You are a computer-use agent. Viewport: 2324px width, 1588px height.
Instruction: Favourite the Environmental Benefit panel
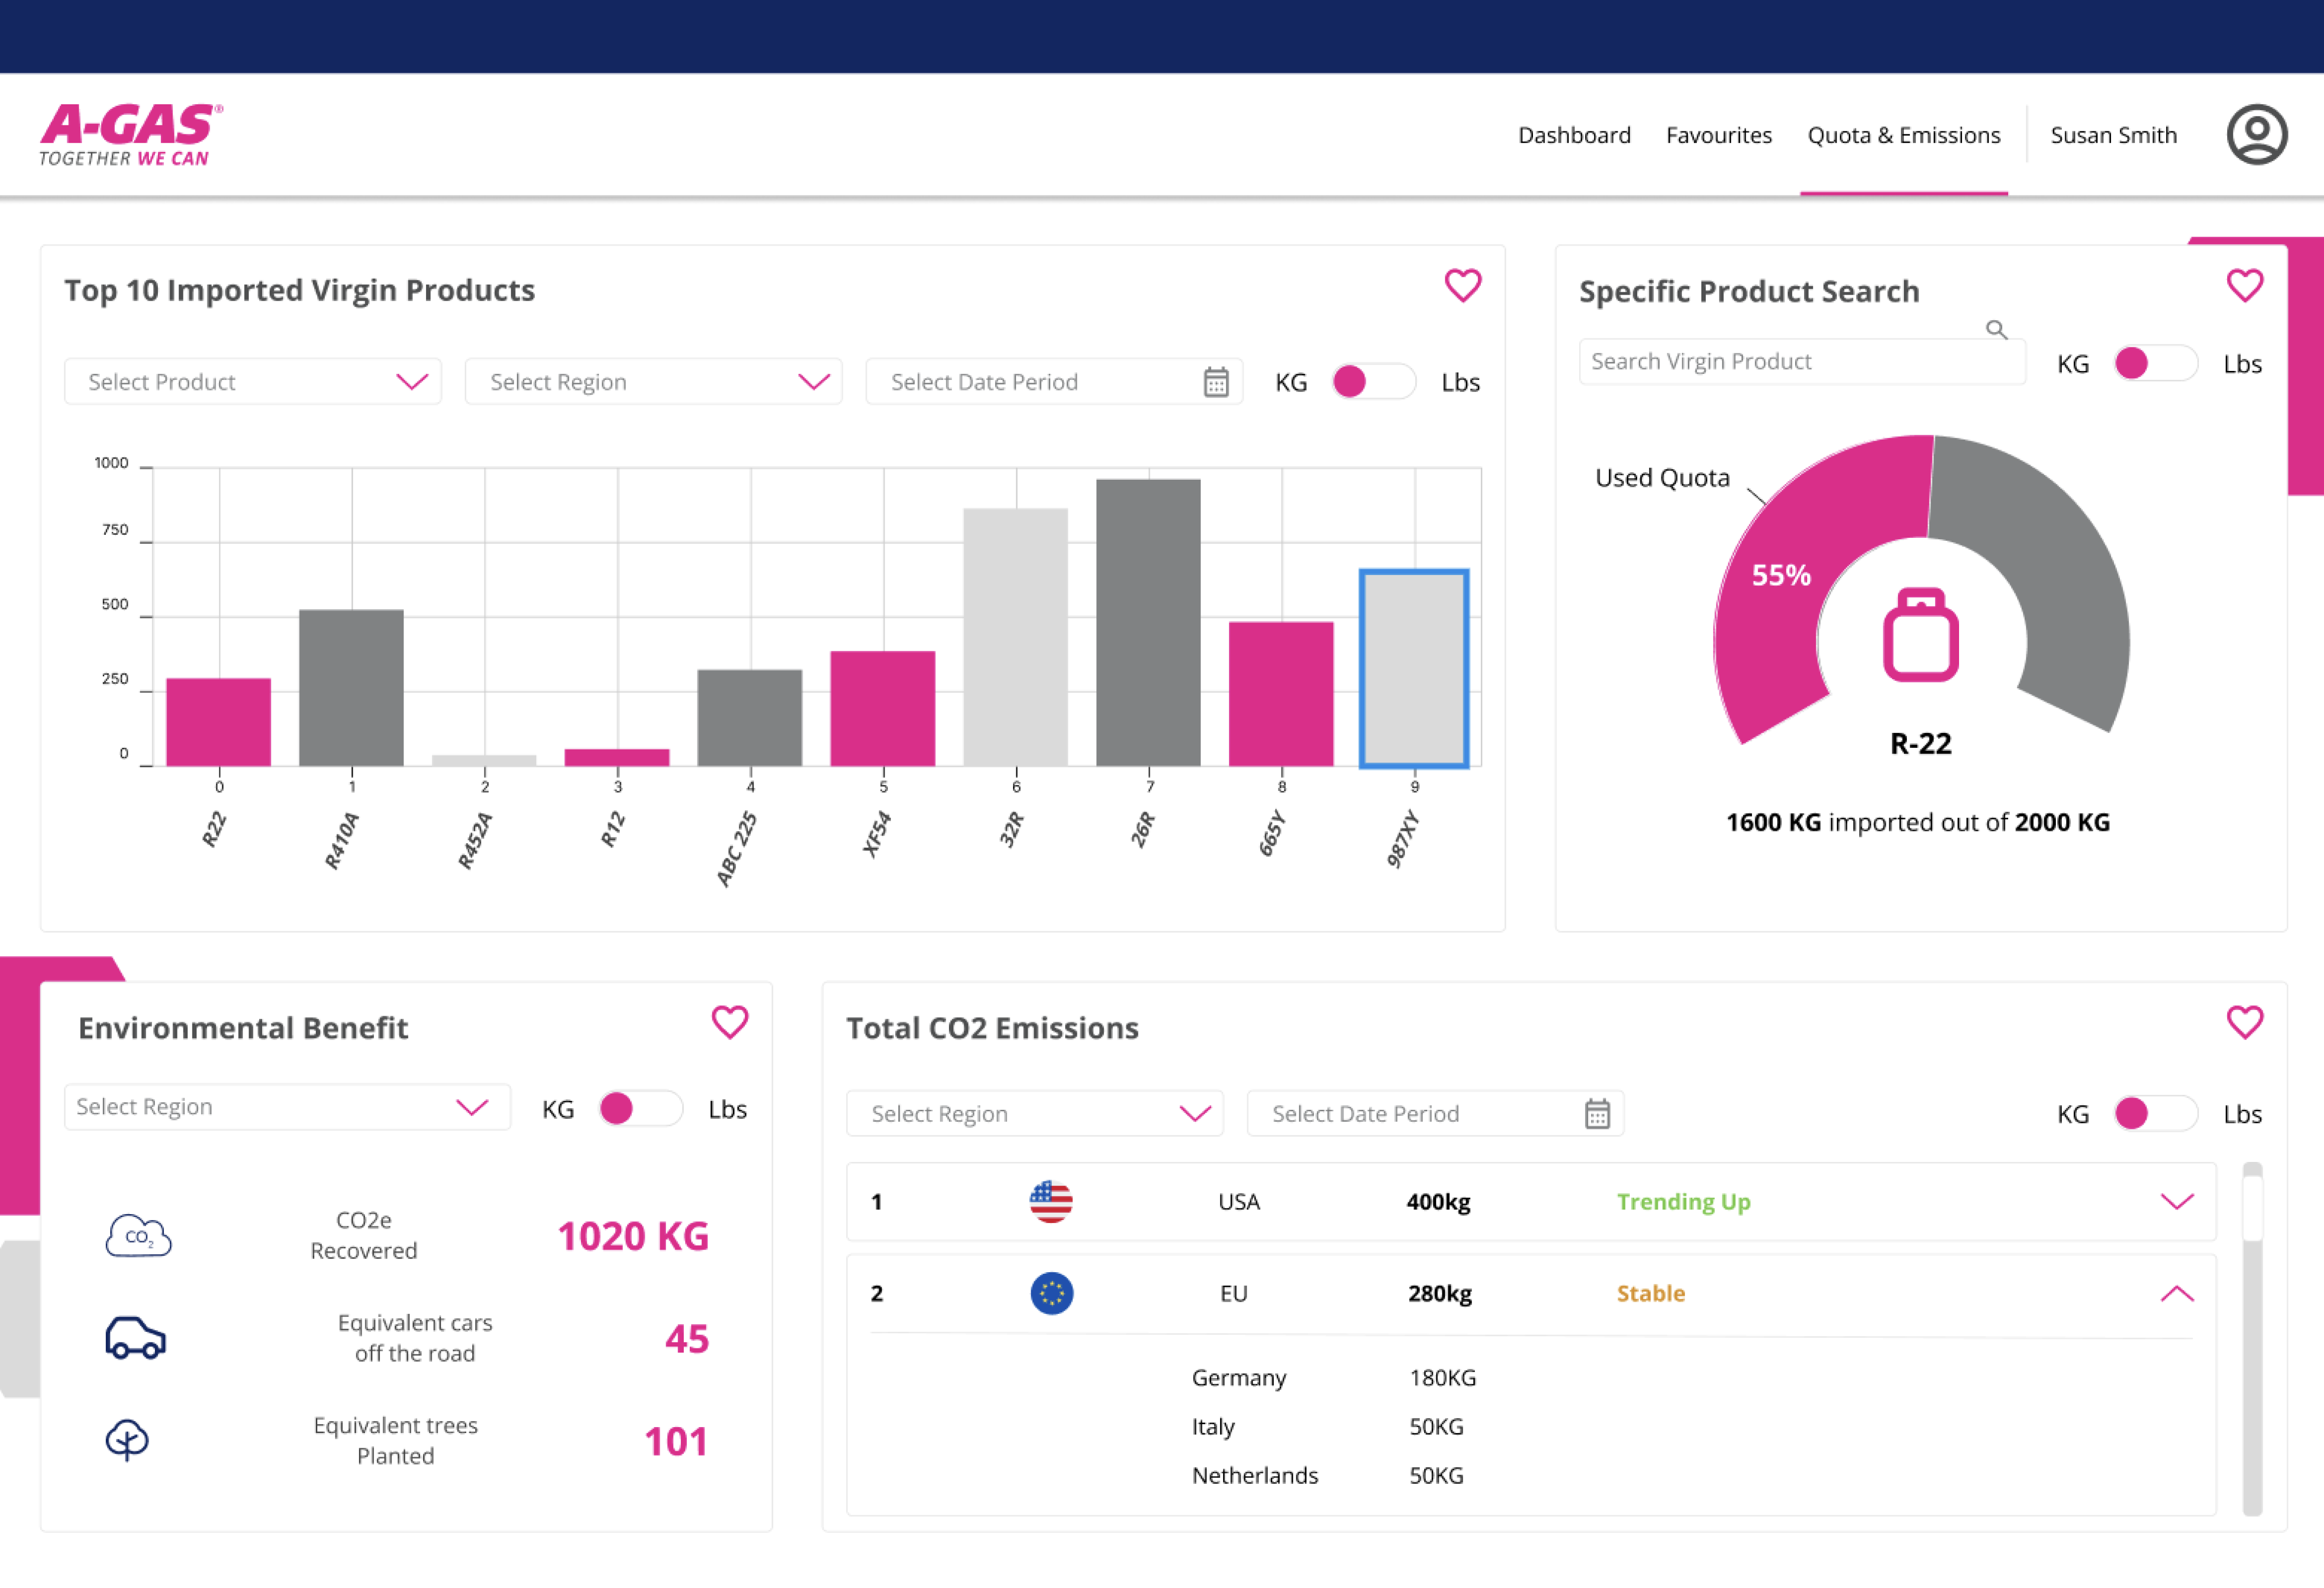[x=731, y=1023]
